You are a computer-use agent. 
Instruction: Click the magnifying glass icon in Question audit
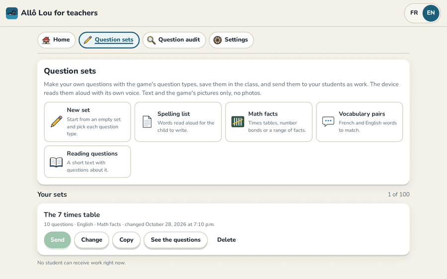[x=151, y=40]
